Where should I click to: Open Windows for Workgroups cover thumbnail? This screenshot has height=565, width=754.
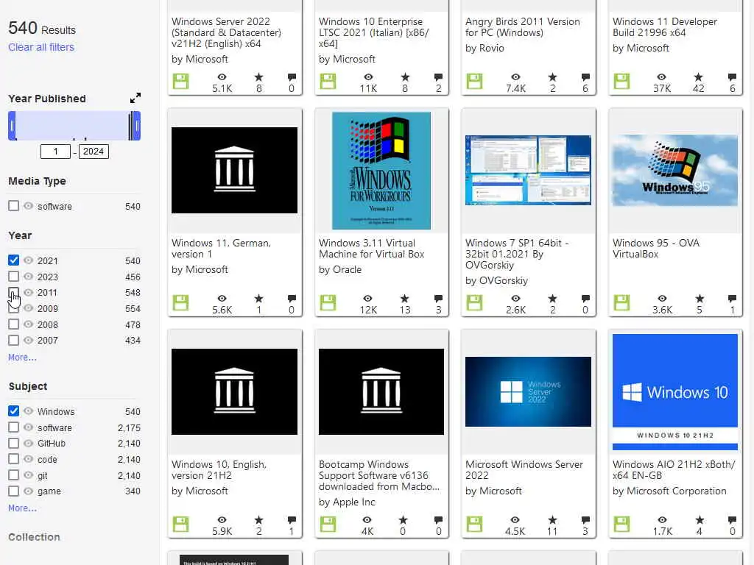coord(381,171)
